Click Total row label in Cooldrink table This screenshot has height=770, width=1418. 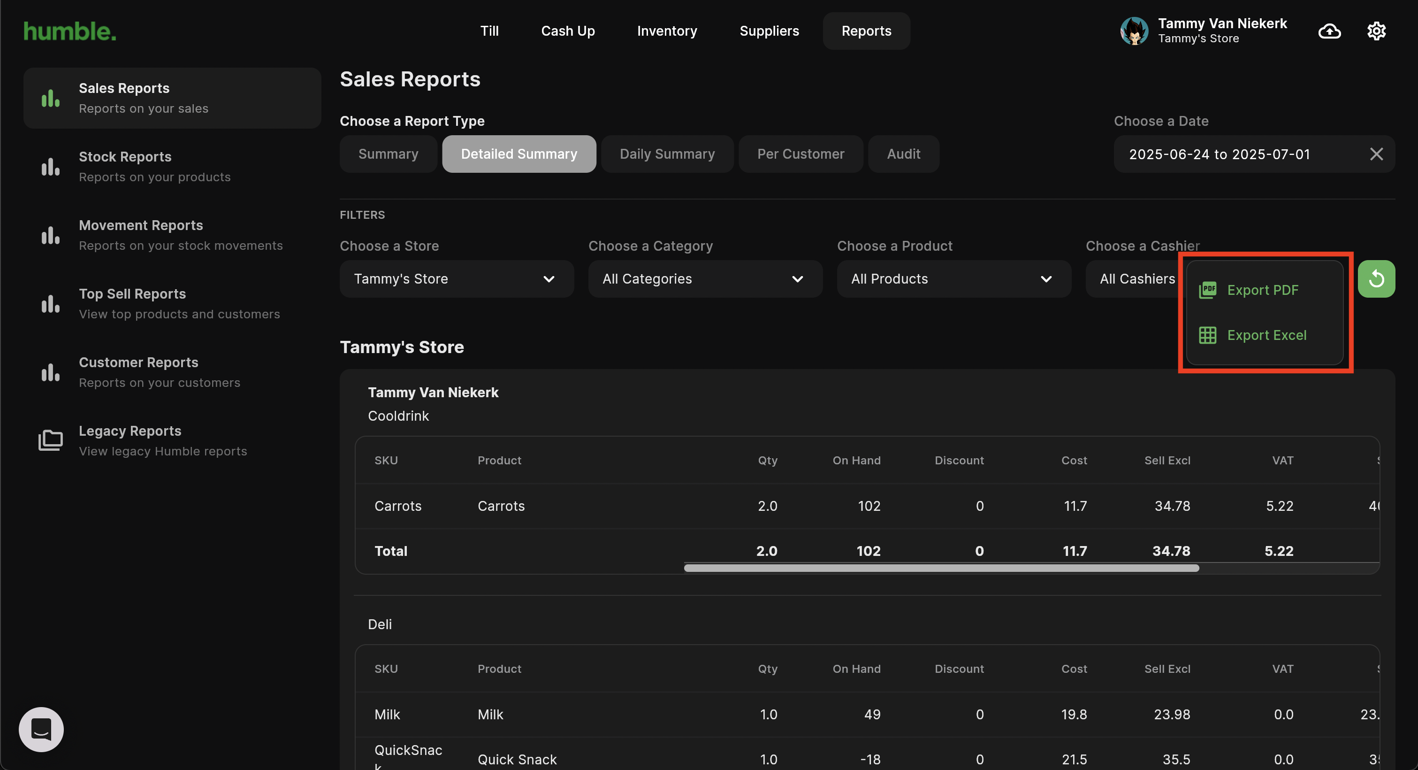point(391,551)
